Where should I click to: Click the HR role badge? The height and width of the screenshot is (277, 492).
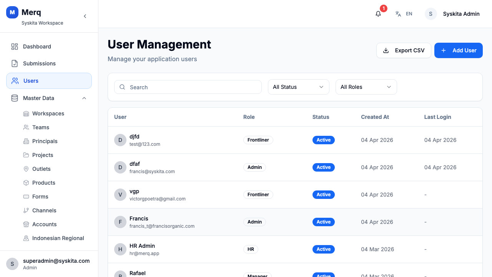tap(251, 249)
